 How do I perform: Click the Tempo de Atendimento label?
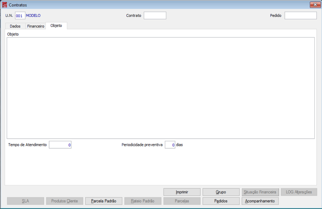coord(27,145)
